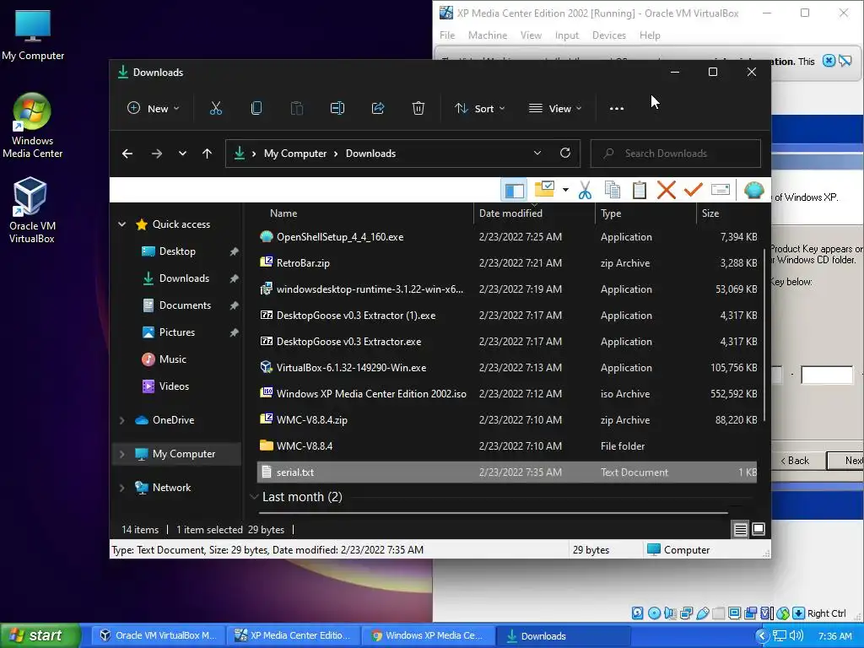Open Classic Explorer settings shell icon

pyautogui.click(x=753, y=190)
